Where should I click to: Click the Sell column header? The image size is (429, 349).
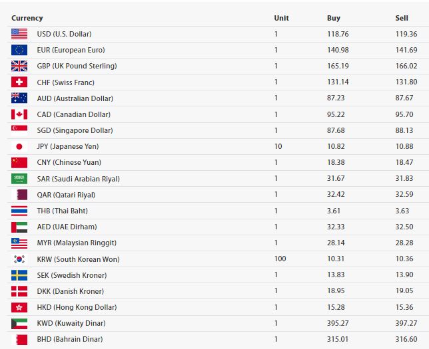pyautogui.click(x=402, y=18)
